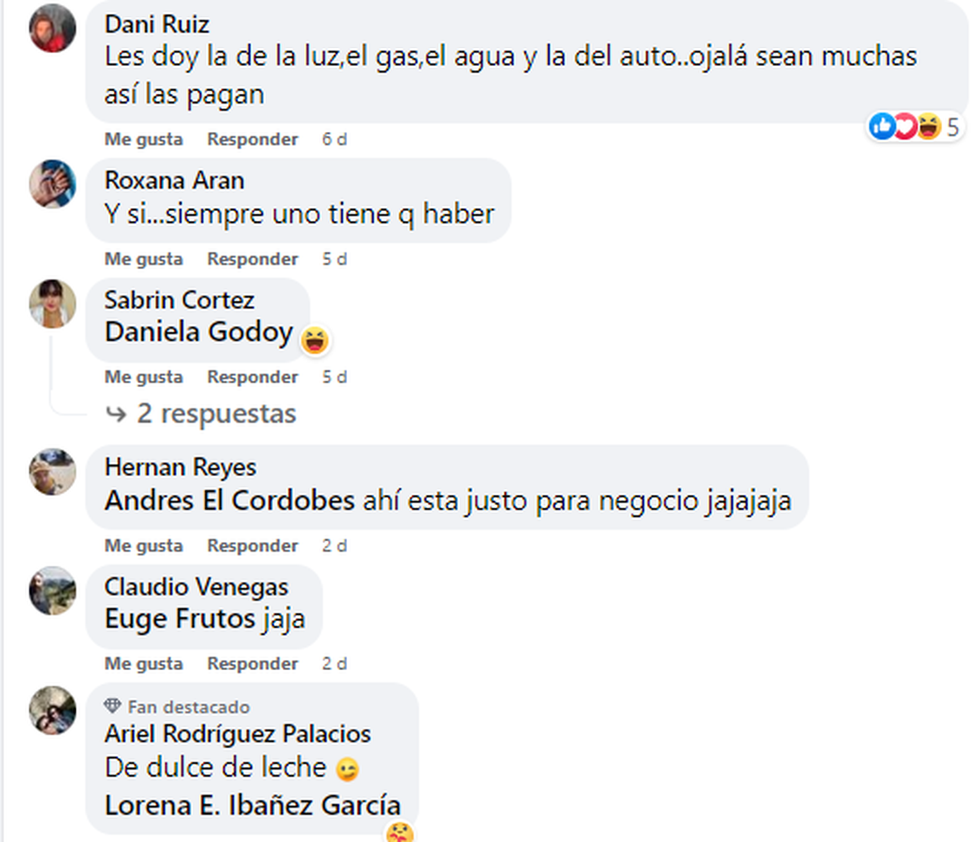Reply to Roxana Aran's comment

pyautogui.click(x=253, y=259)
